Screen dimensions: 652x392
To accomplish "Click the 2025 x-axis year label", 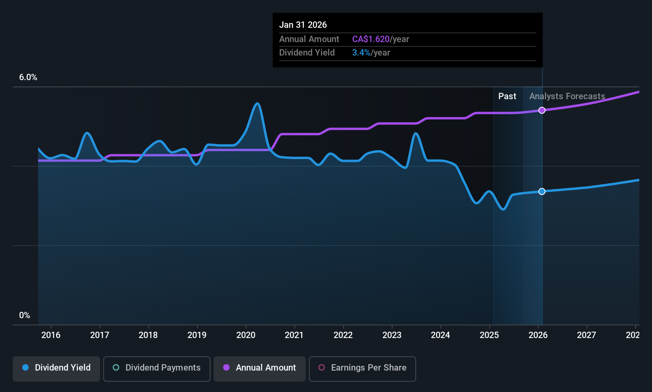I will (489, 335).
